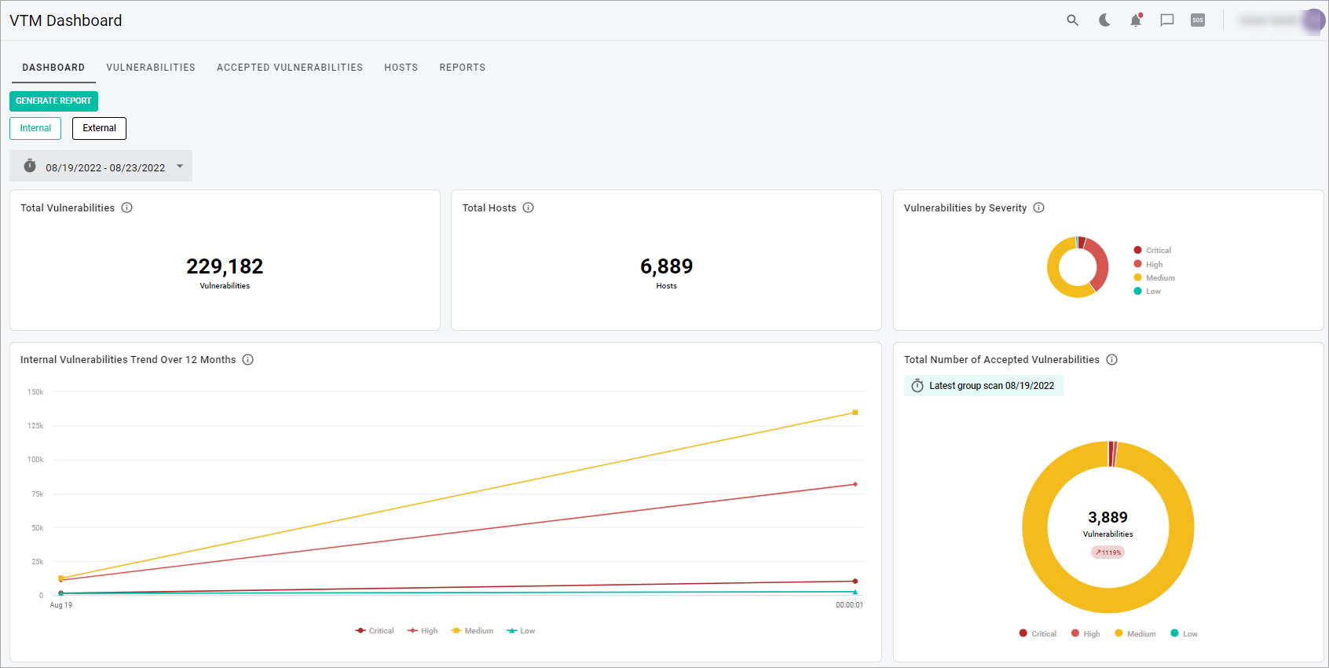Click the High endpoint marker on trend chart
Viewport: 1329px width, 668px height.
[855, 484]
